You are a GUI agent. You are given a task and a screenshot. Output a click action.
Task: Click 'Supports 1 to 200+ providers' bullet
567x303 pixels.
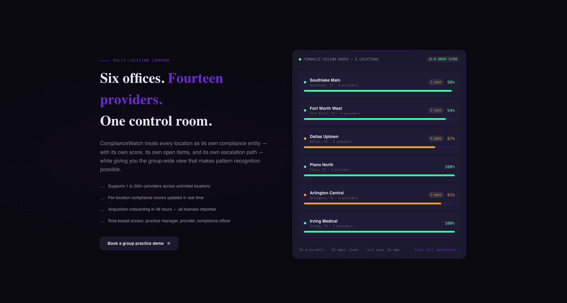tap(159, 186)
